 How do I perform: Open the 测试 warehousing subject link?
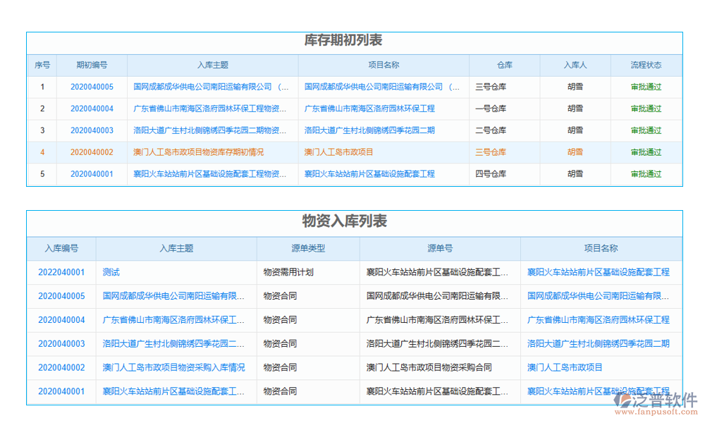111,271
